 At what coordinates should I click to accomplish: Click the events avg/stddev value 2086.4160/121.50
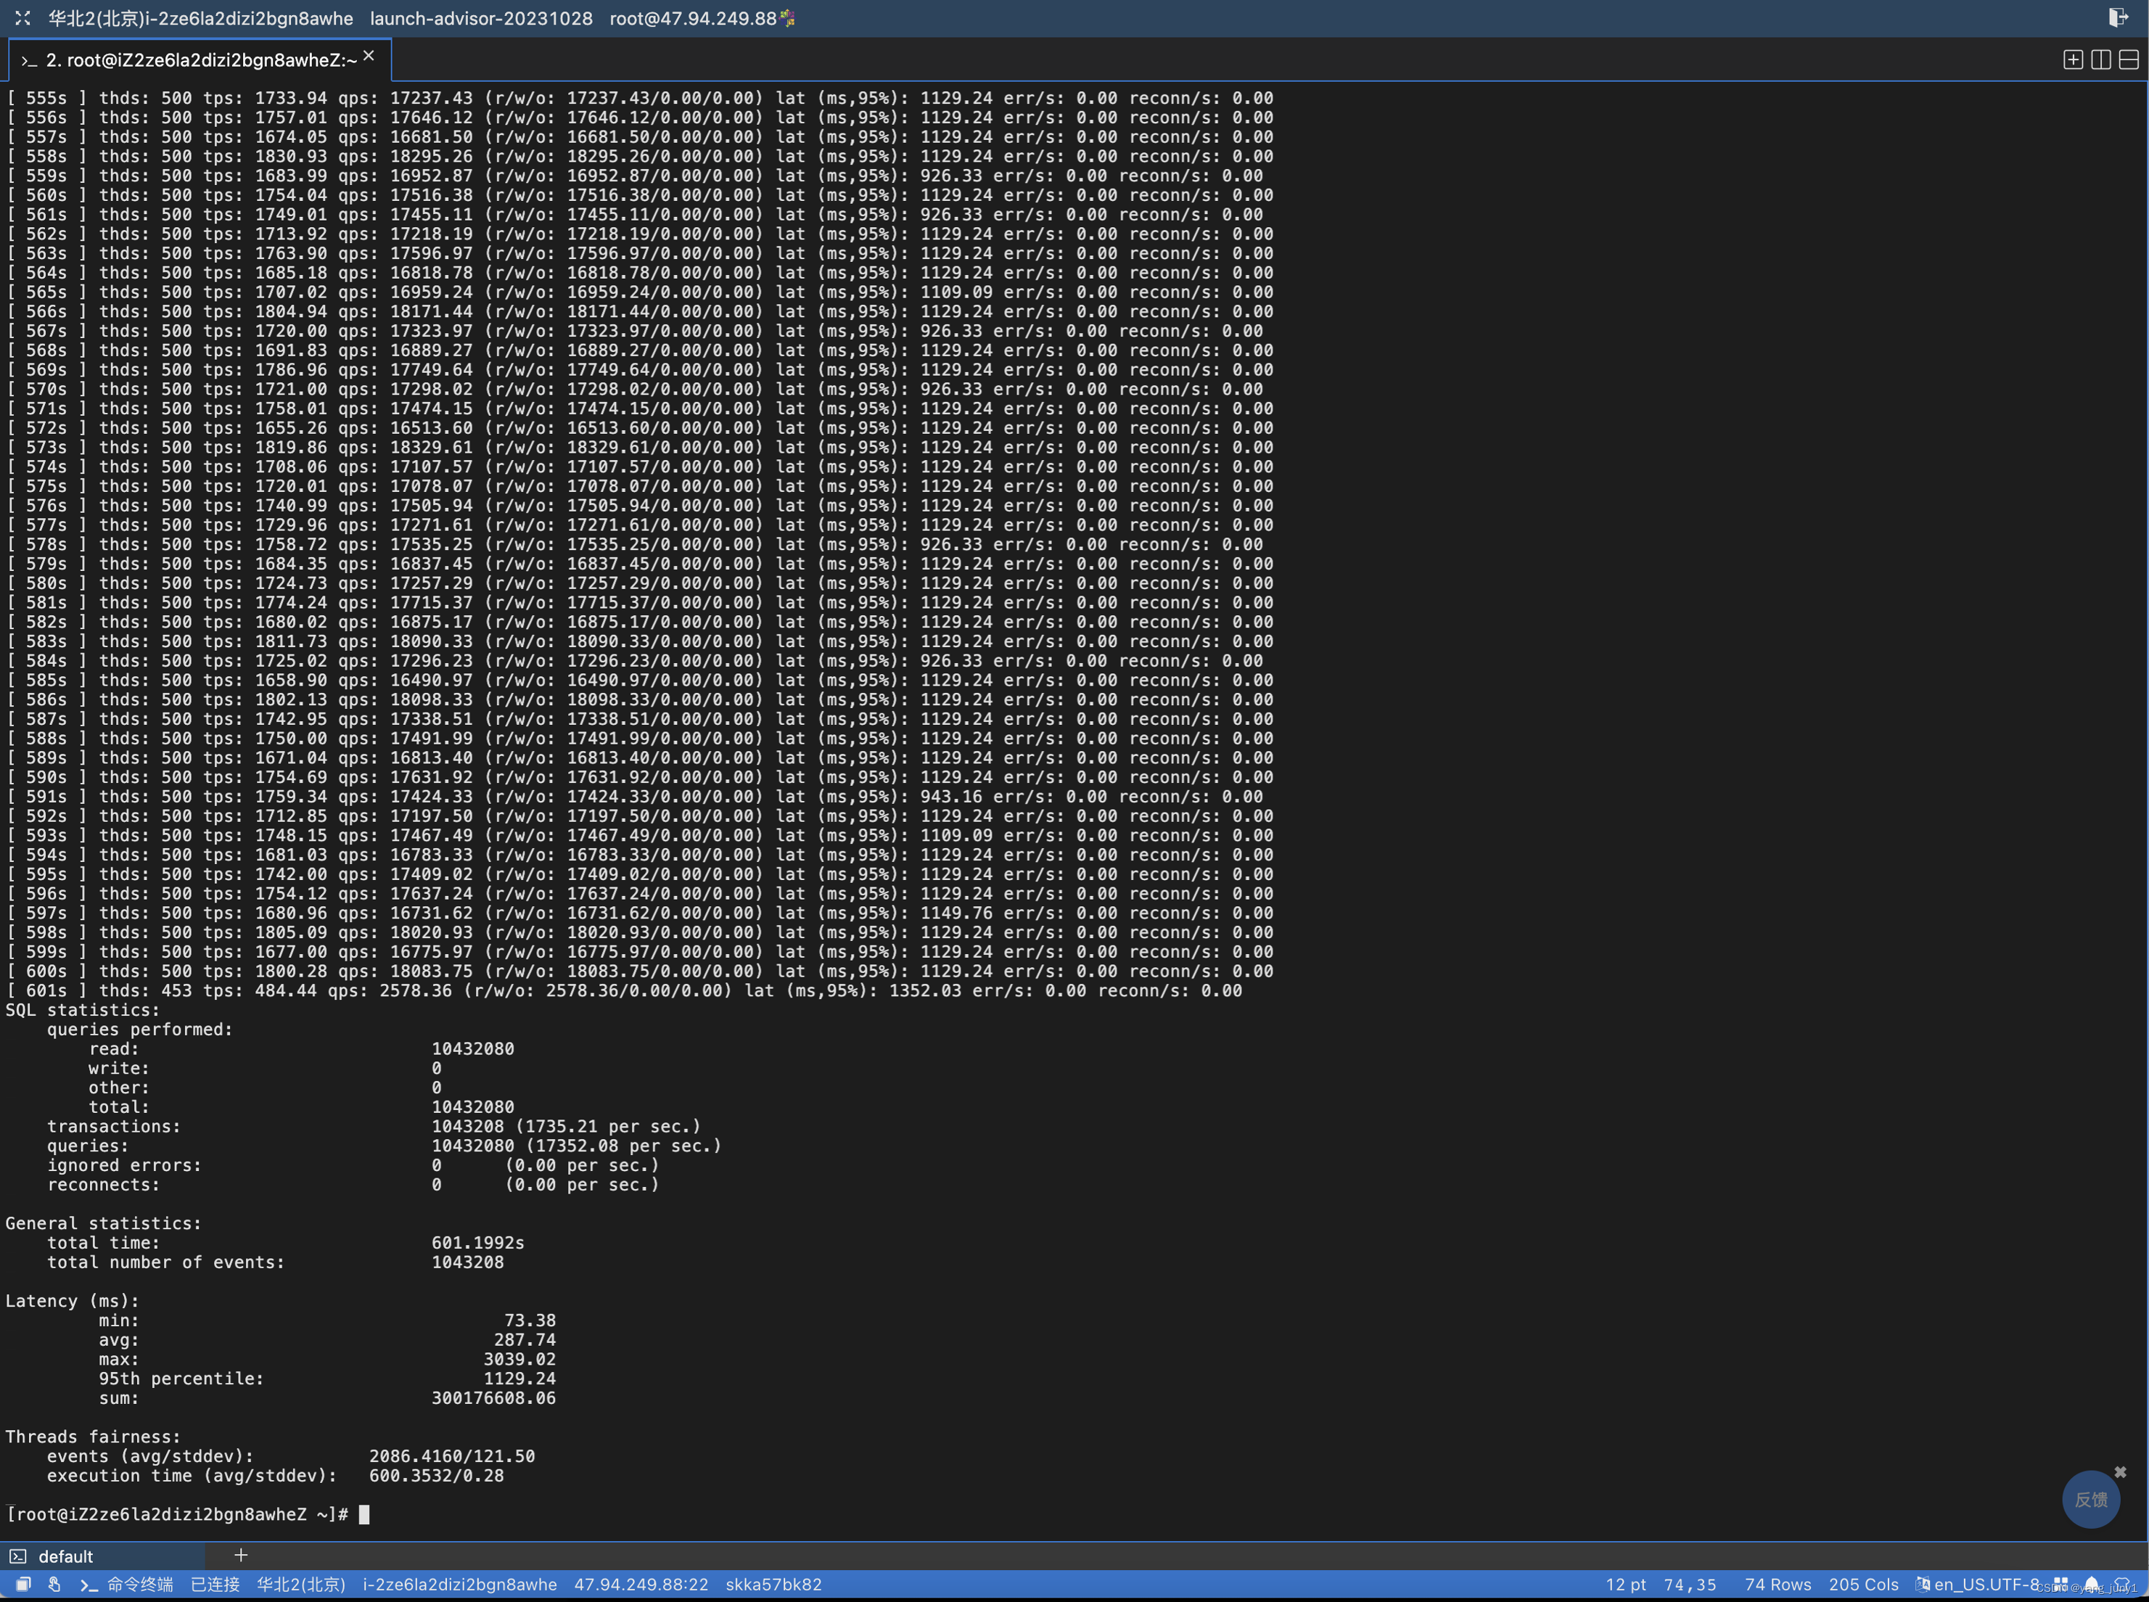point(452,1455)
